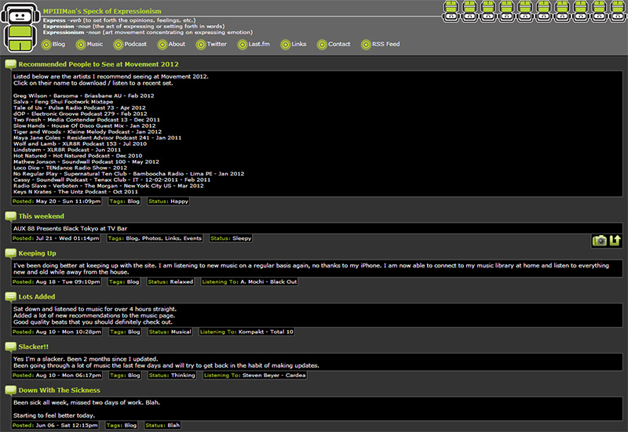Click the arrow icon beside the camera
Image resolution: width=628 pixels, height=432 pixels.
(x=615, y=241)
